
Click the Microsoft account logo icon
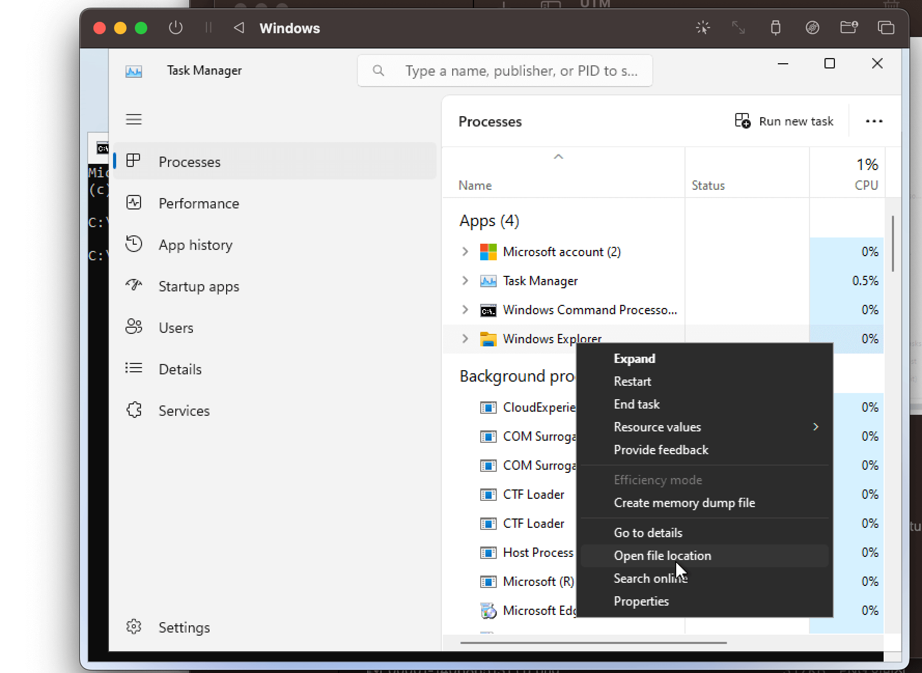(x=488, y=252)
